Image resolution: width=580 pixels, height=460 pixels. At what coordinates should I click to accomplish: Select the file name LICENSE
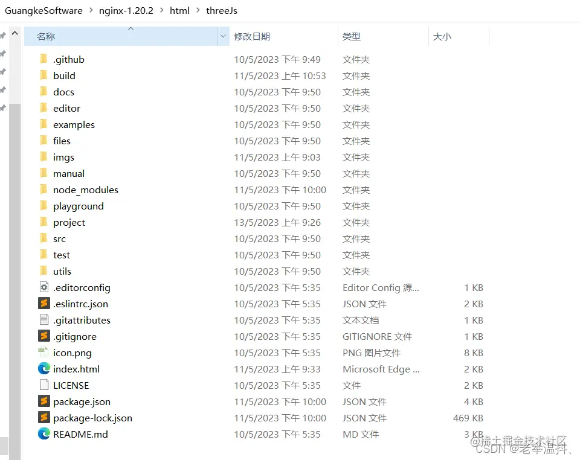(x=71, y=385)
